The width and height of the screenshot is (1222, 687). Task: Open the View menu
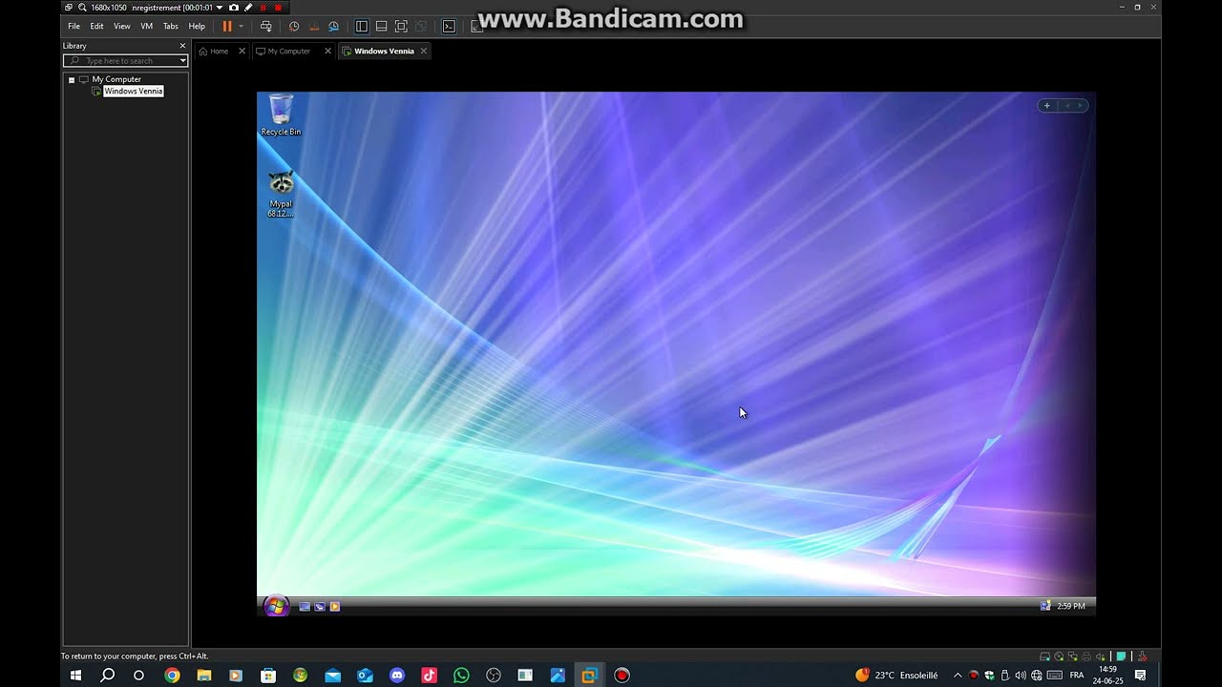click(x=122, y=27)
